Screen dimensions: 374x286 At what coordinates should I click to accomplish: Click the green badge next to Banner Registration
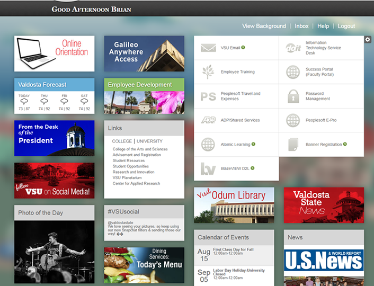tap(345, 144)
